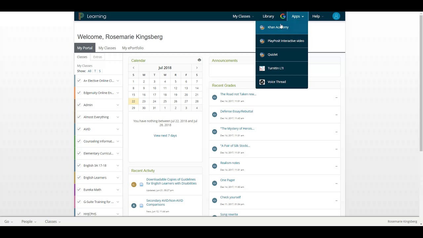Screen dimensions: 423x238
Task: Click grade icon beside A Pair of Silk Stocki...
Action: [x=214, y=149]
